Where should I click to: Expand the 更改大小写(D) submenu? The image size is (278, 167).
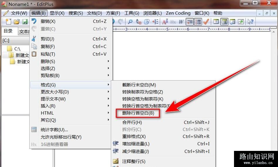coord(71,92)
